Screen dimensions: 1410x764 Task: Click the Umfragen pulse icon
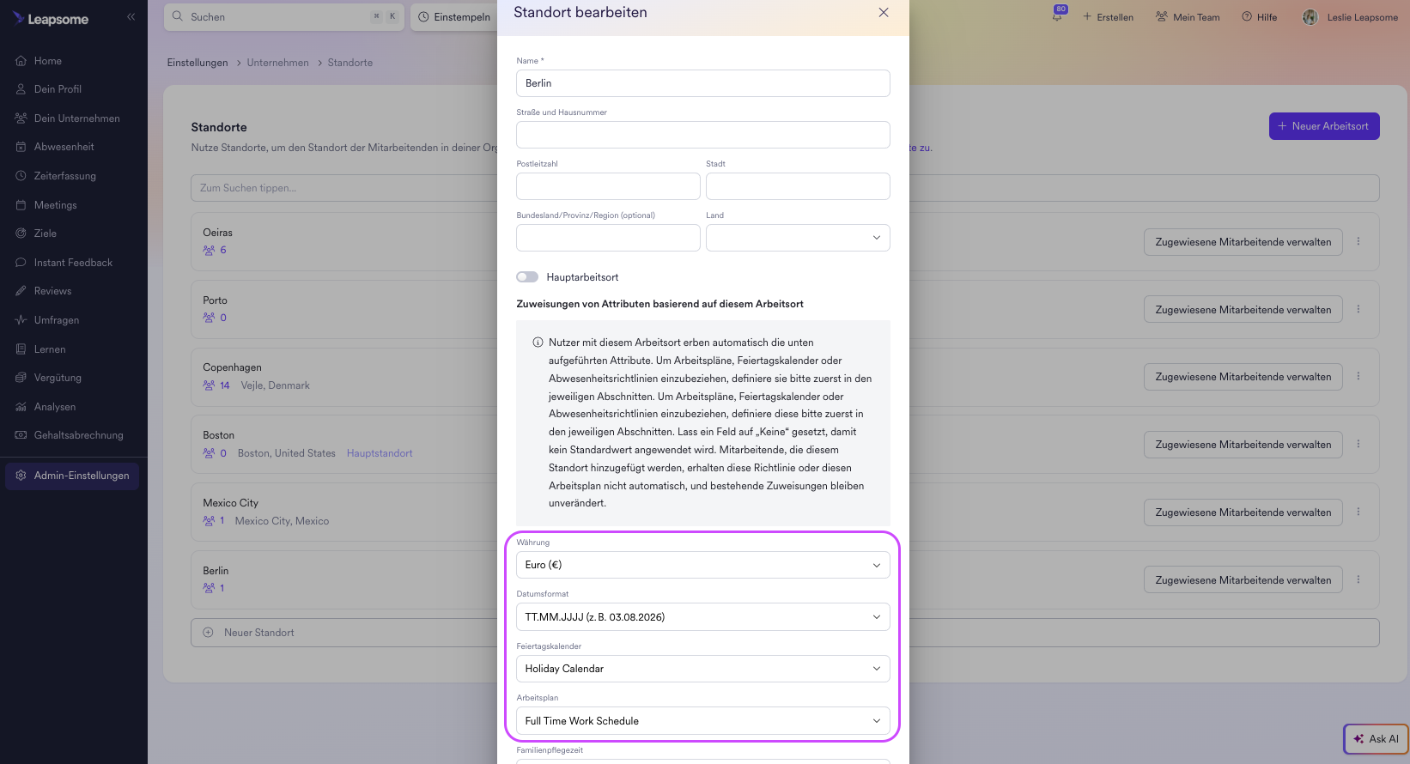click(x=21, y=320)
